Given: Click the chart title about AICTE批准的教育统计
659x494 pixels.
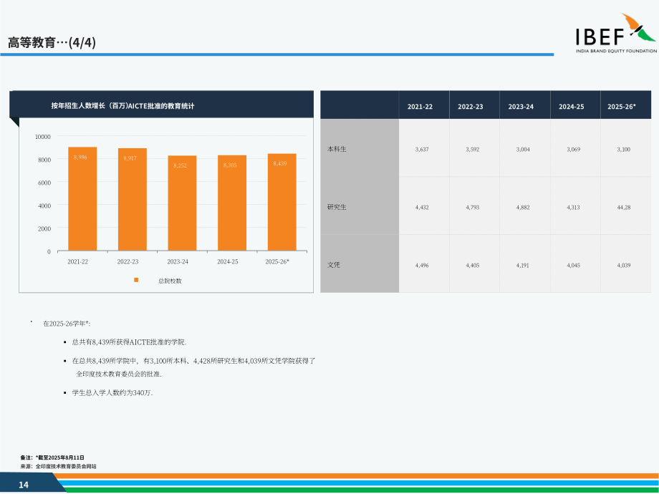Looking at the screenshot, I should coord(122,106).
